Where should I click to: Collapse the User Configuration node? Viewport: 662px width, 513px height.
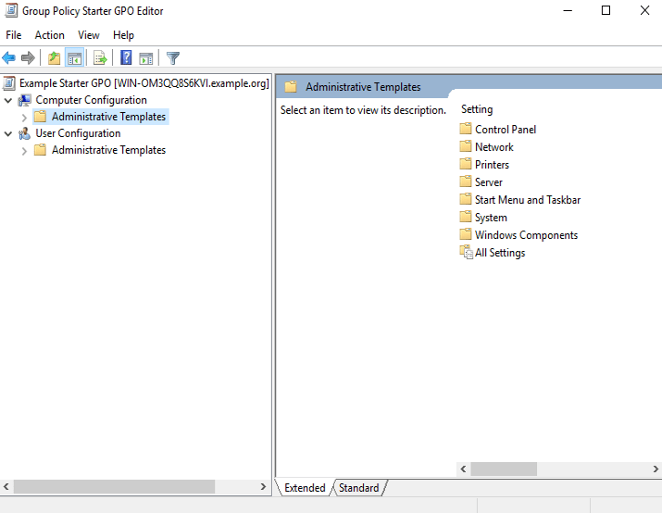tap(8, 134)
